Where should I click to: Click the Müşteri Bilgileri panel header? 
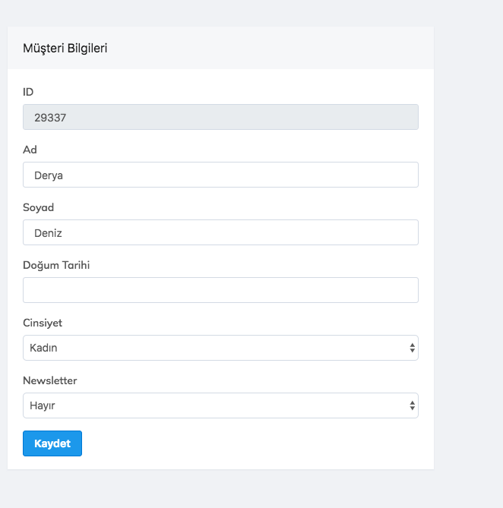tap(220, 48)
